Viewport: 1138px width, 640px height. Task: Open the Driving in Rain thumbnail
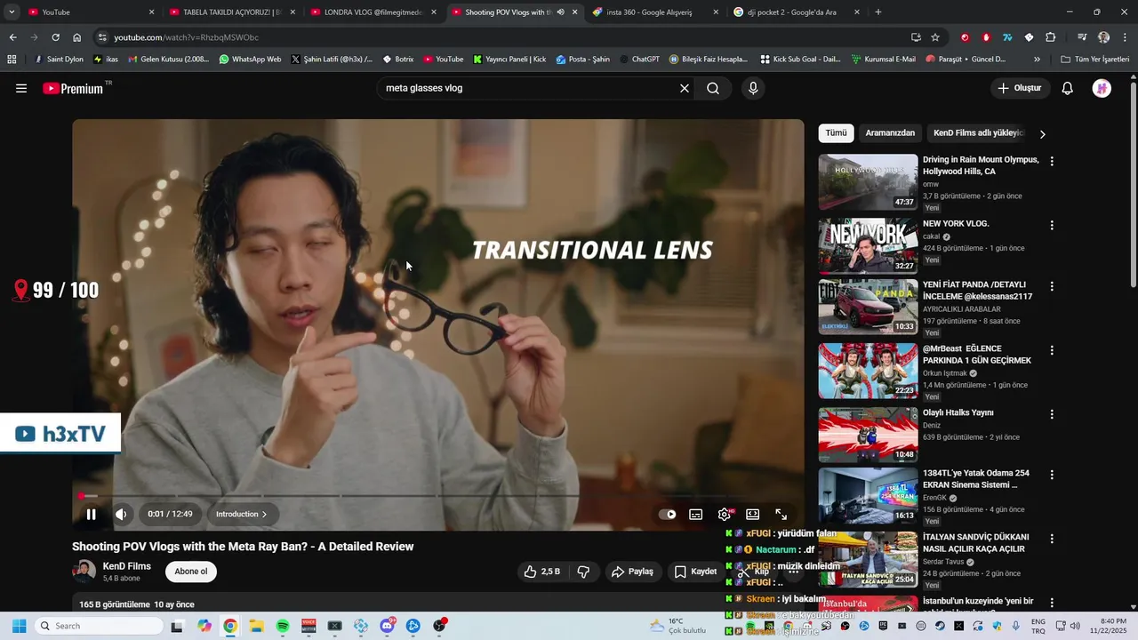click(x=868, y=182)
